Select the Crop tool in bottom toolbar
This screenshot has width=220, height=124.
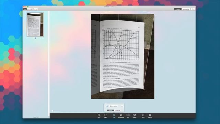point(114,116)
